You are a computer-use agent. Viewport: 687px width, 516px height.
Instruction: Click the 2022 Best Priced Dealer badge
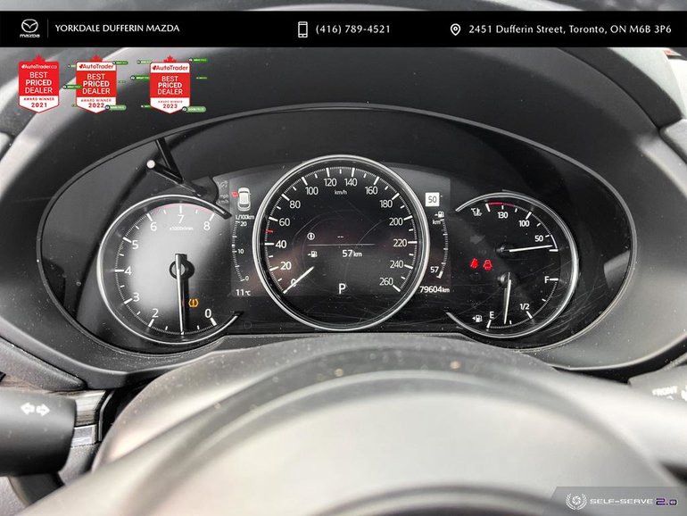pyautogui.click(x=96, y=85)
